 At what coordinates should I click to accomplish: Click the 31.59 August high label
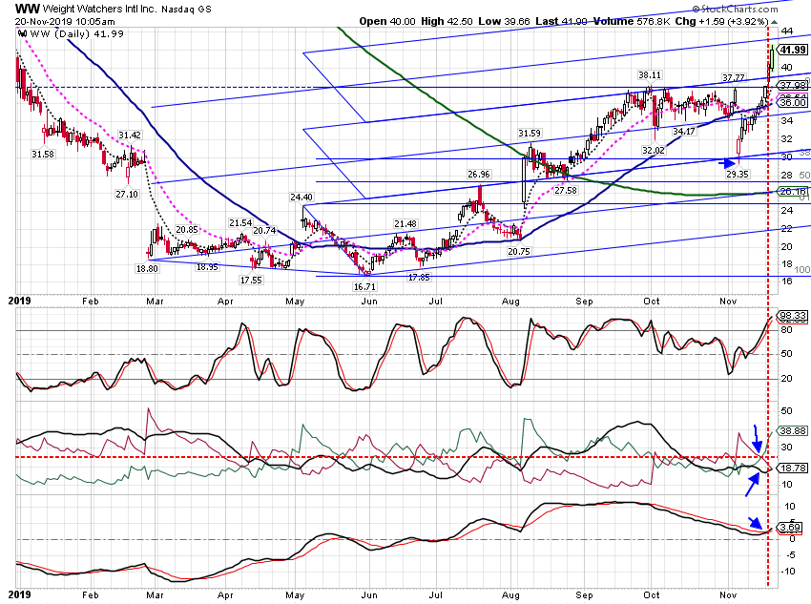tap(530, 133)
